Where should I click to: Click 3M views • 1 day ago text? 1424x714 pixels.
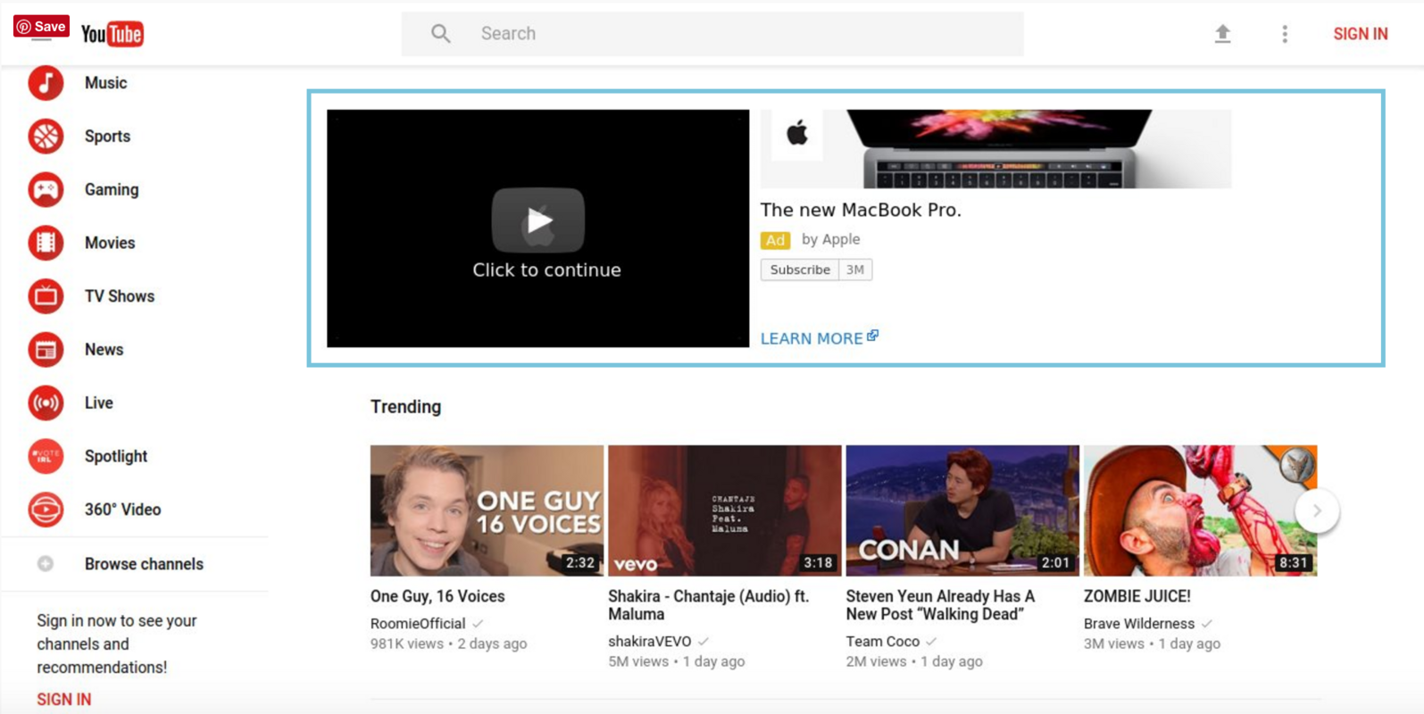1152,643
